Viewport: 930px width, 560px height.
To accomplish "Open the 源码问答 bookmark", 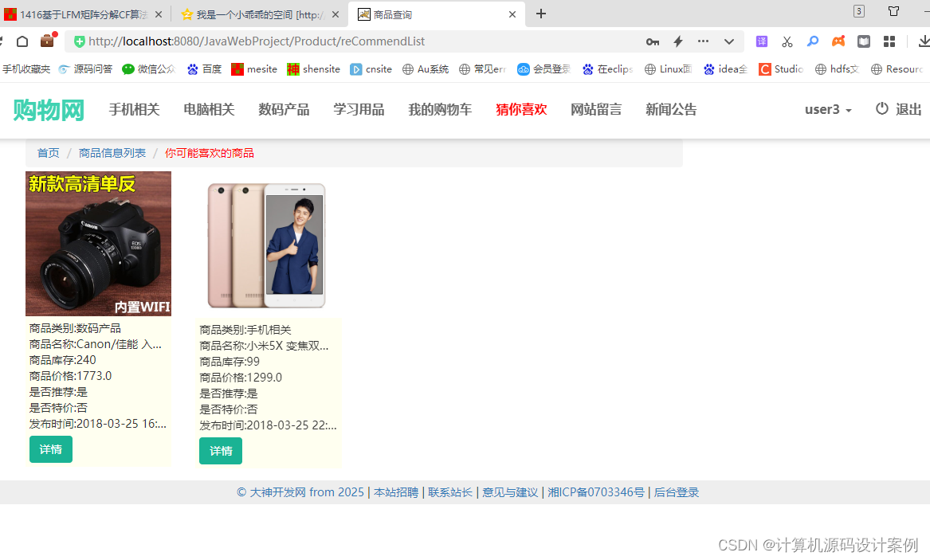I will tap(86, 69).
